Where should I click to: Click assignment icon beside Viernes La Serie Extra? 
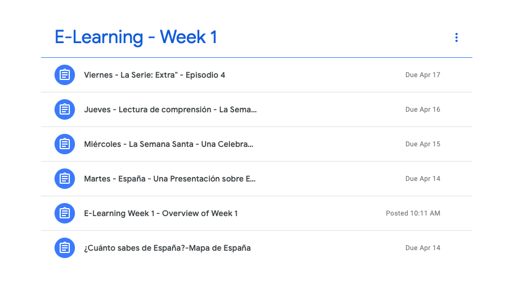click(65, 75)
